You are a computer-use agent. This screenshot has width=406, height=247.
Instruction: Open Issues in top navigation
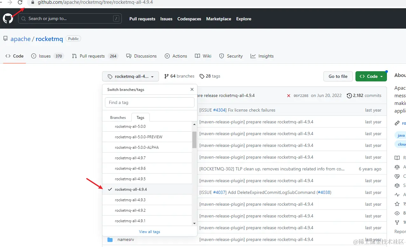(x=166, y=19)
